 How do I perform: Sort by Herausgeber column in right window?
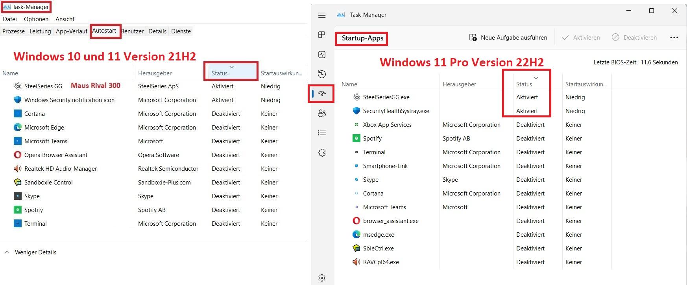[x=476, y=84]
